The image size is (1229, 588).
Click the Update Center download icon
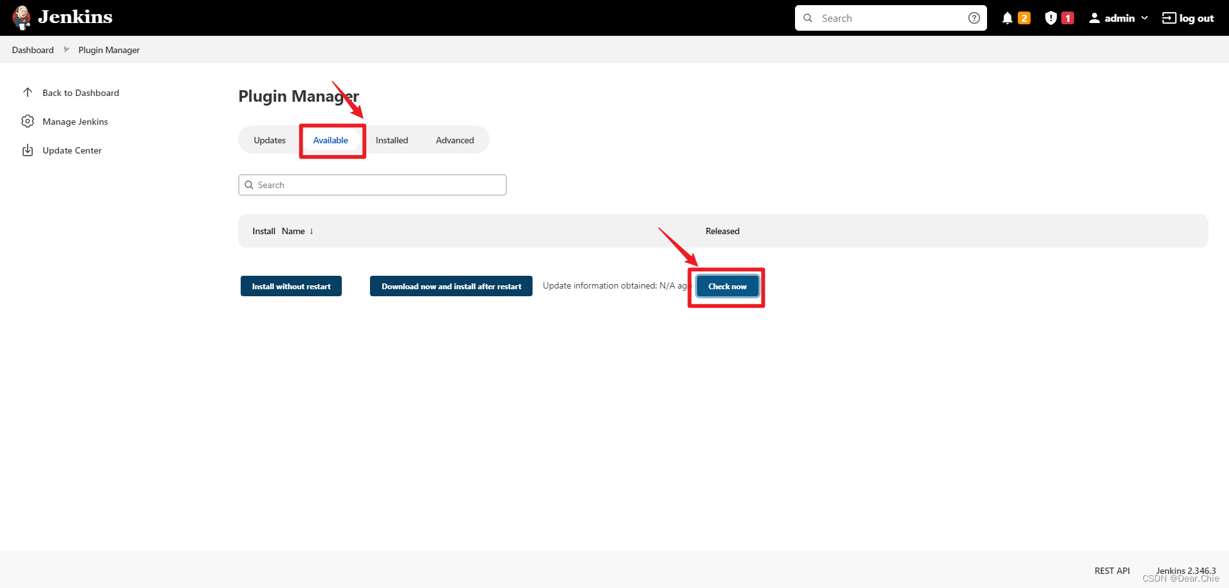click(28, 150)
